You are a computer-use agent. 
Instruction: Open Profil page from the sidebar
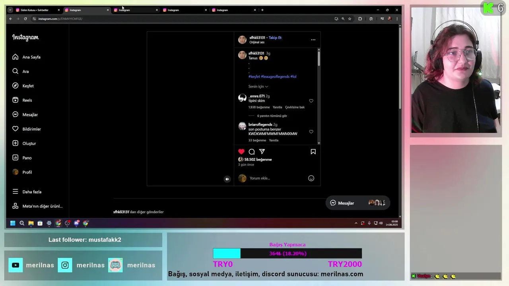[x=22, y=172]
